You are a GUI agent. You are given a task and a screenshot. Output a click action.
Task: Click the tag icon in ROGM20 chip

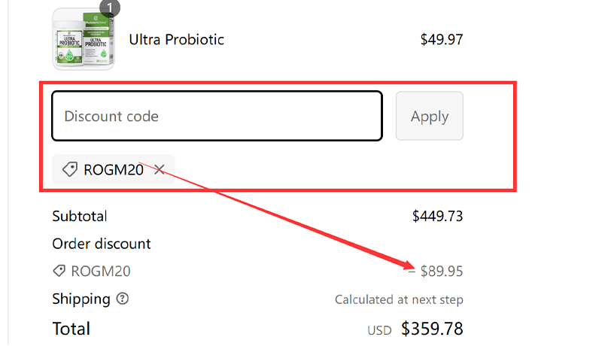[x=69, y=170]
